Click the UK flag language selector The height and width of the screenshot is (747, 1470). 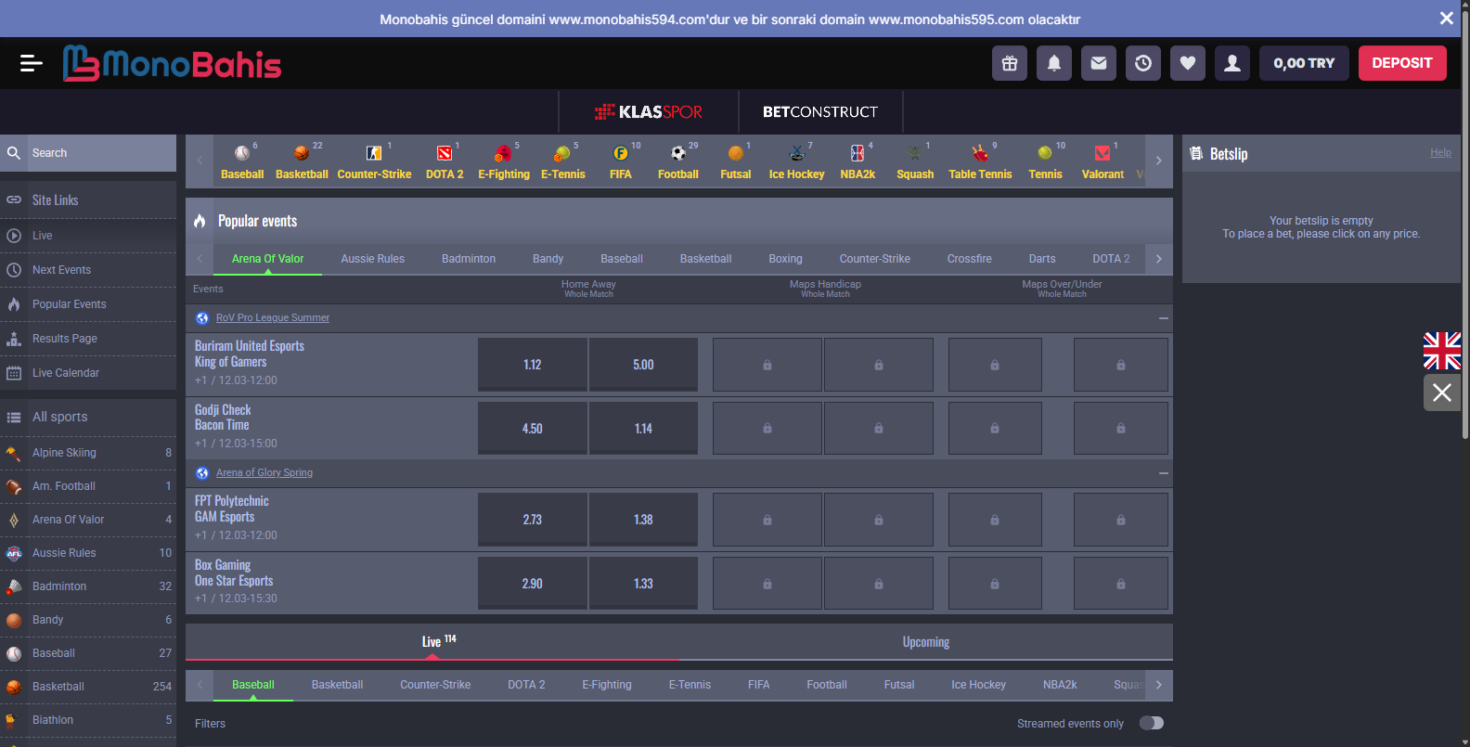tap(1441, 351)
